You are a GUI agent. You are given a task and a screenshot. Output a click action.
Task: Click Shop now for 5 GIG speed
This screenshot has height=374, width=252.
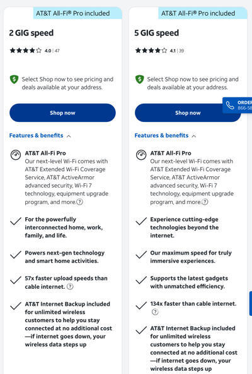[188, 113]
